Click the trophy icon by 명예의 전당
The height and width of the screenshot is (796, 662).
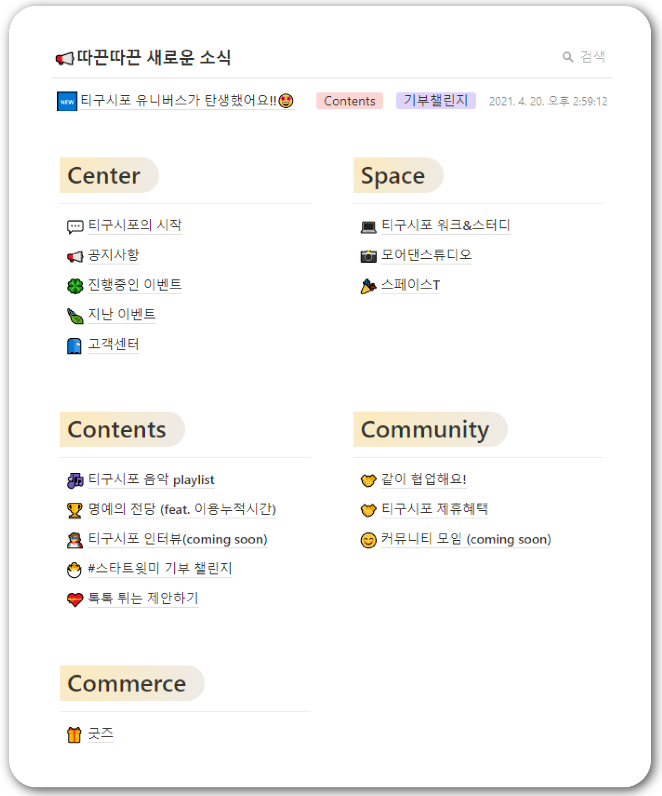[x=74, y=510]
